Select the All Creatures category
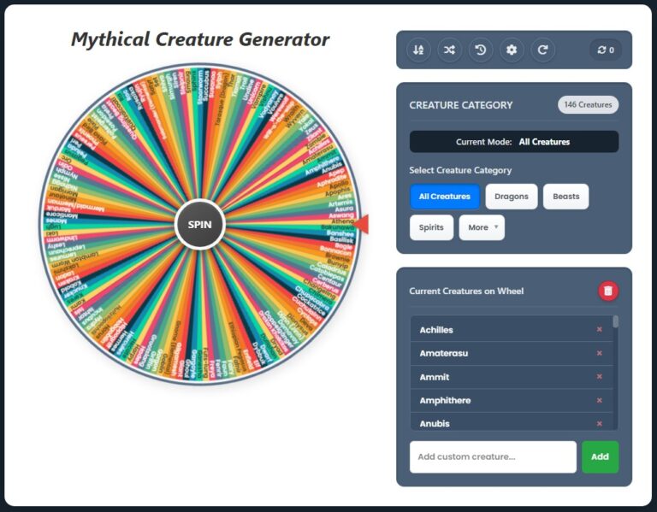657x512 pixels. tap(444, 197)
